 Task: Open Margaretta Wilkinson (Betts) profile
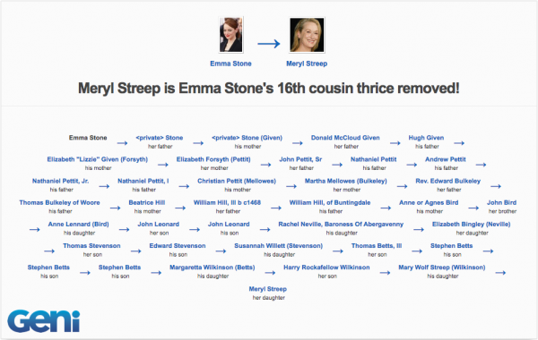point(212,267)
